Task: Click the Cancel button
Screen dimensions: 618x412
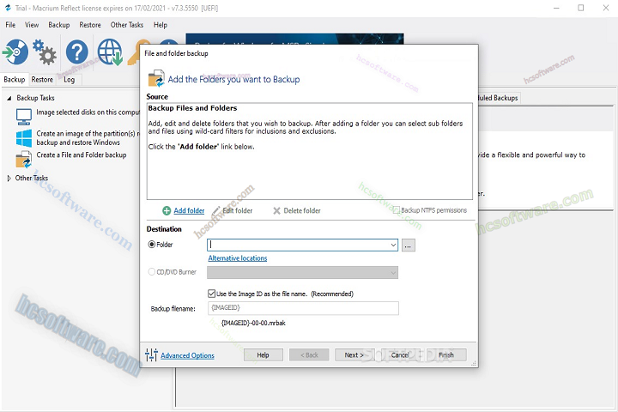Action: click(x=400, y=354)
